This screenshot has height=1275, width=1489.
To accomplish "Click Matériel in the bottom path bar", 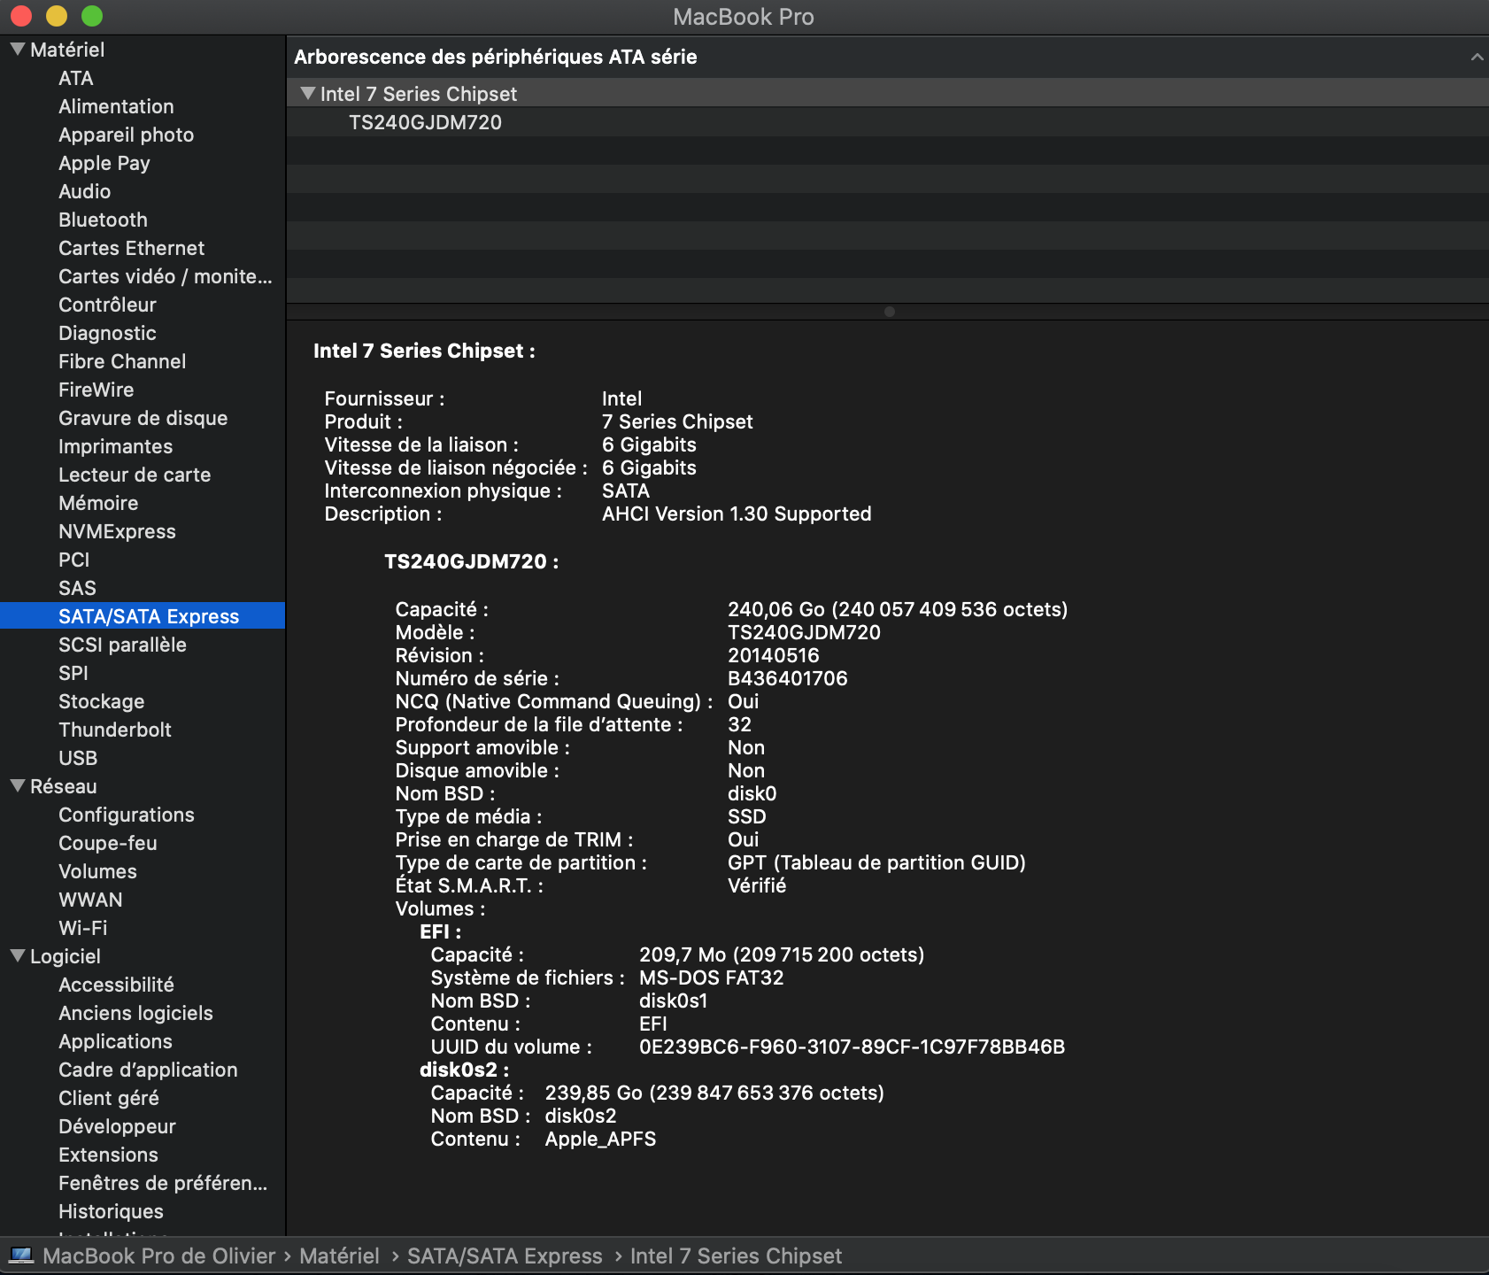I will pos(339,1256).
